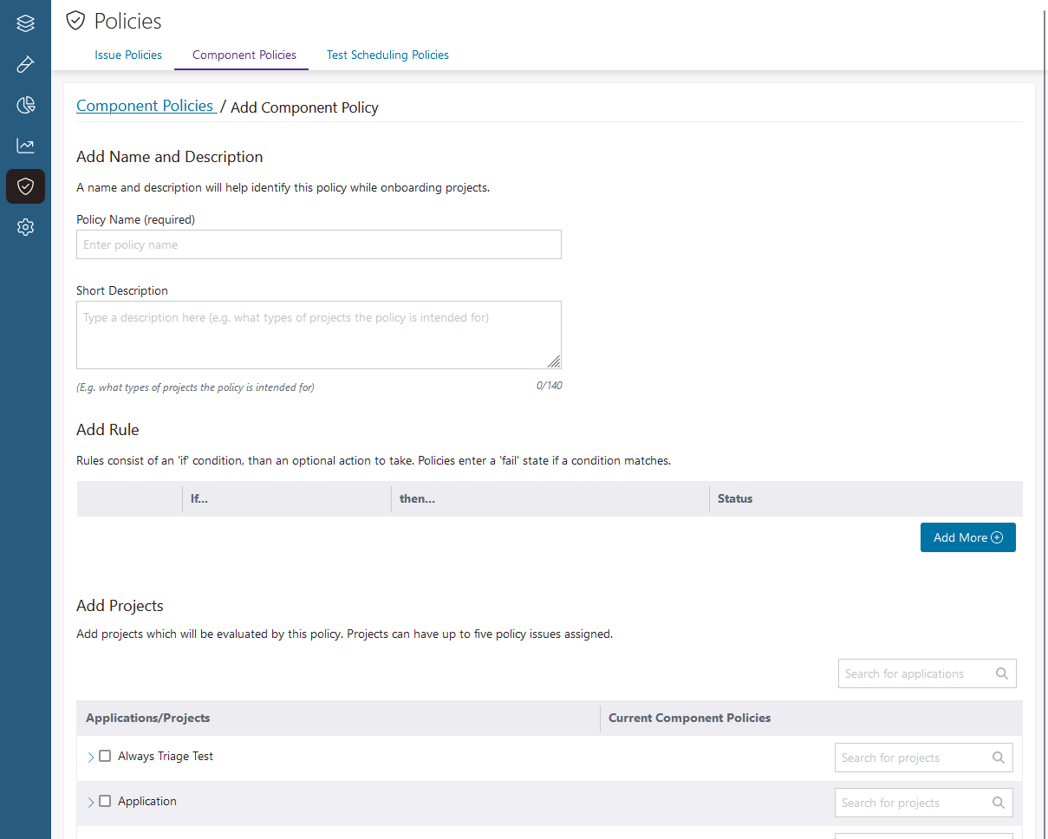The width and height of the screenshot is (1048, 839).
Task: Focus the Policy Name input field
Action: [x=318, y=244]
